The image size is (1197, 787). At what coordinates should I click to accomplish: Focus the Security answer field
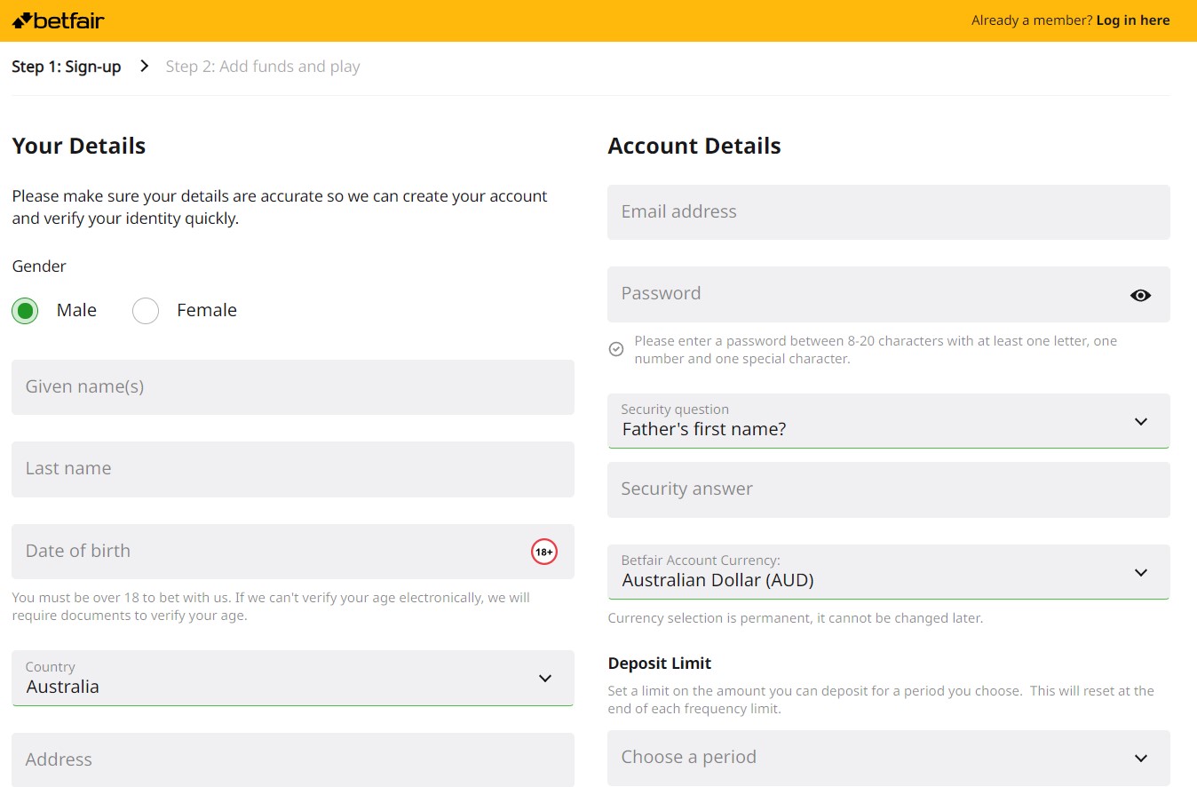[x=888, y=489]
